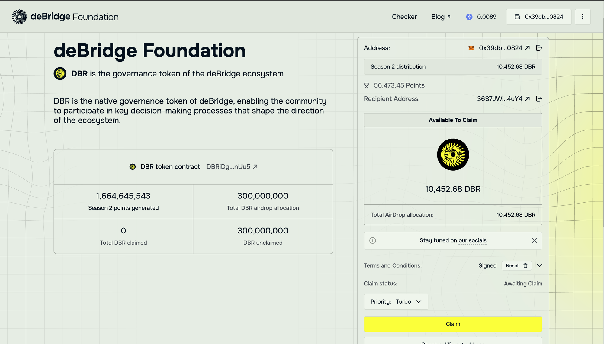Viewport: 604px width, 344px height.
Task: Click the page's vertical scrollbar
Action: (603, 121)
